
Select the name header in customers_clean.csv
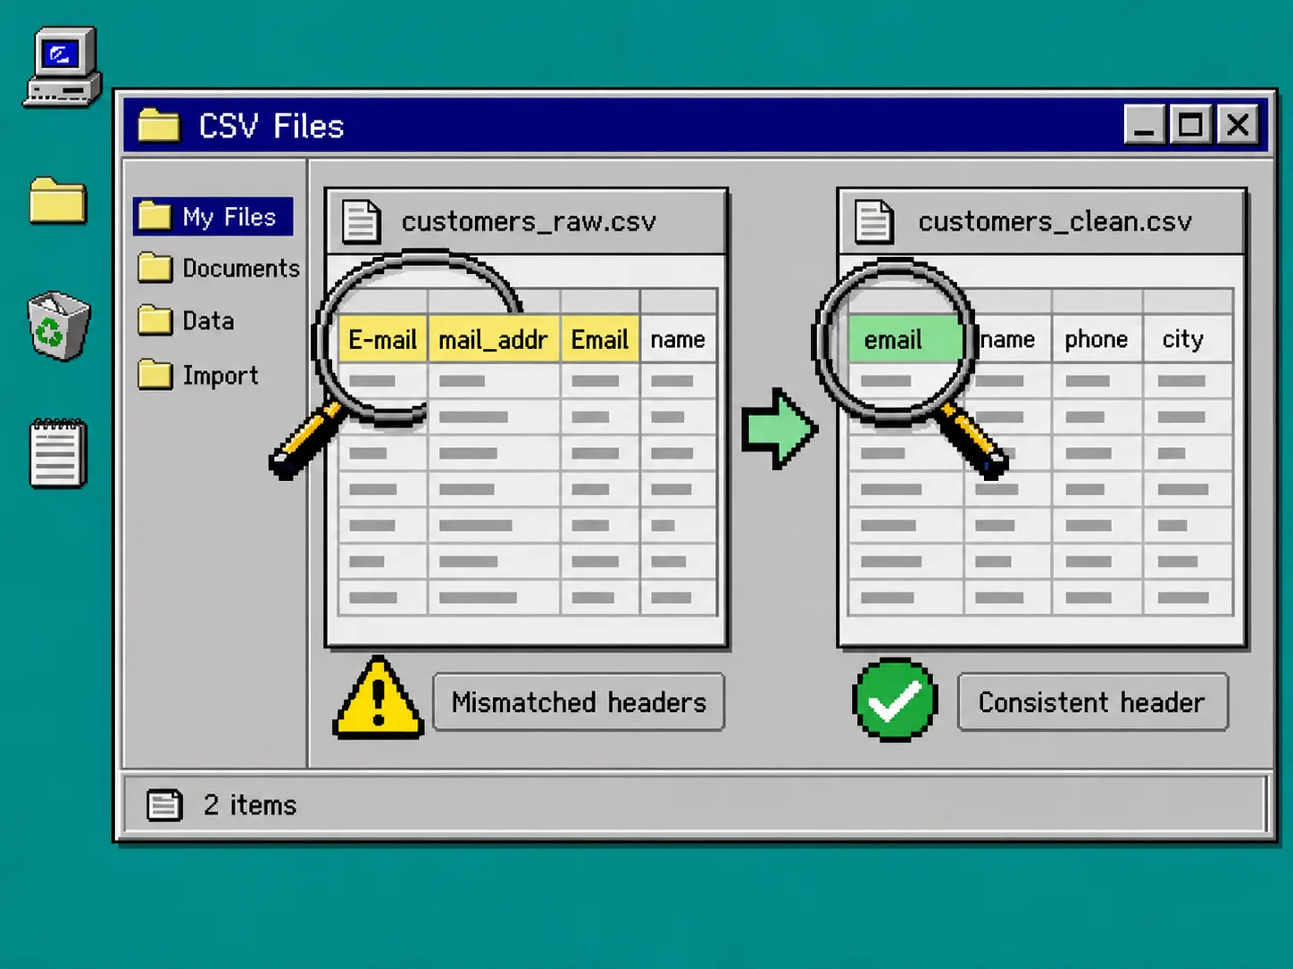coord(1009,339)
